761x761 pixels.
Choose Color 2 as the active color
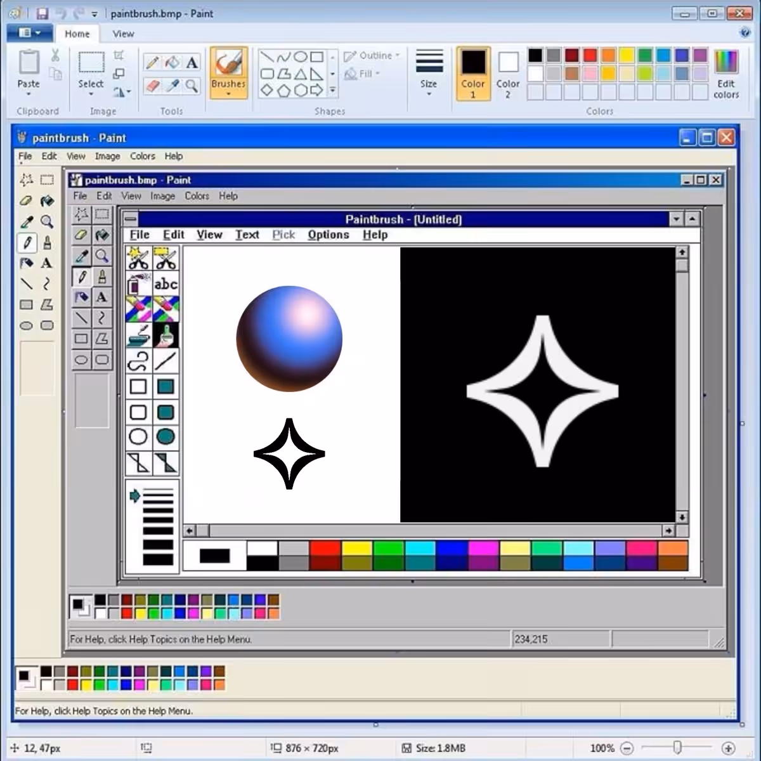click(x=508, y=74)
